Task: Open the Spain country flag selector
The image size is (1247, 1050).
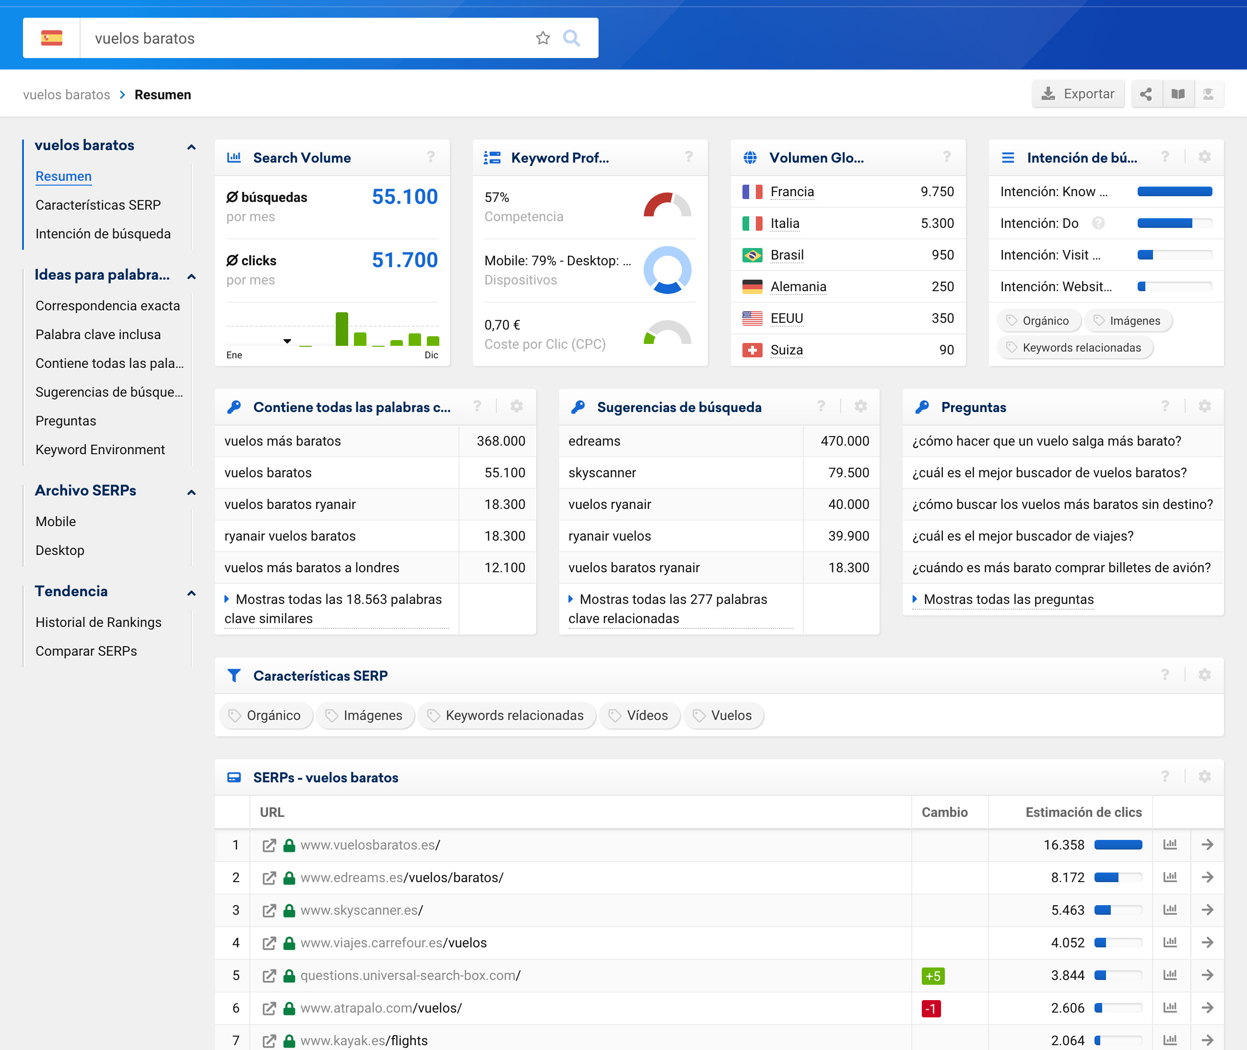Action: click(x=52, y=38)
